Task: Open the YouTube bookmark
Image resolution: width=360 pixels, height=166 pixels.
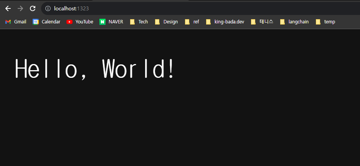Action: tap(80, 22)
